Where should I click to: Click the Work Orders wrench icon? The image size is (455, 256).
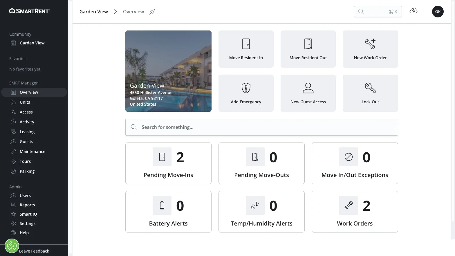pyautogui.click(x=349, y=205)
